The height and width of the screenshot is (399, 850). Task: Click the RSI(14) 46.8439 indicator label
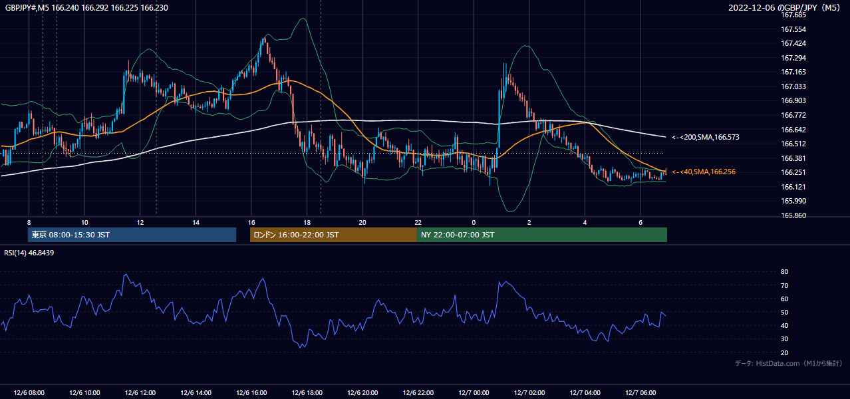click(29, 253)
